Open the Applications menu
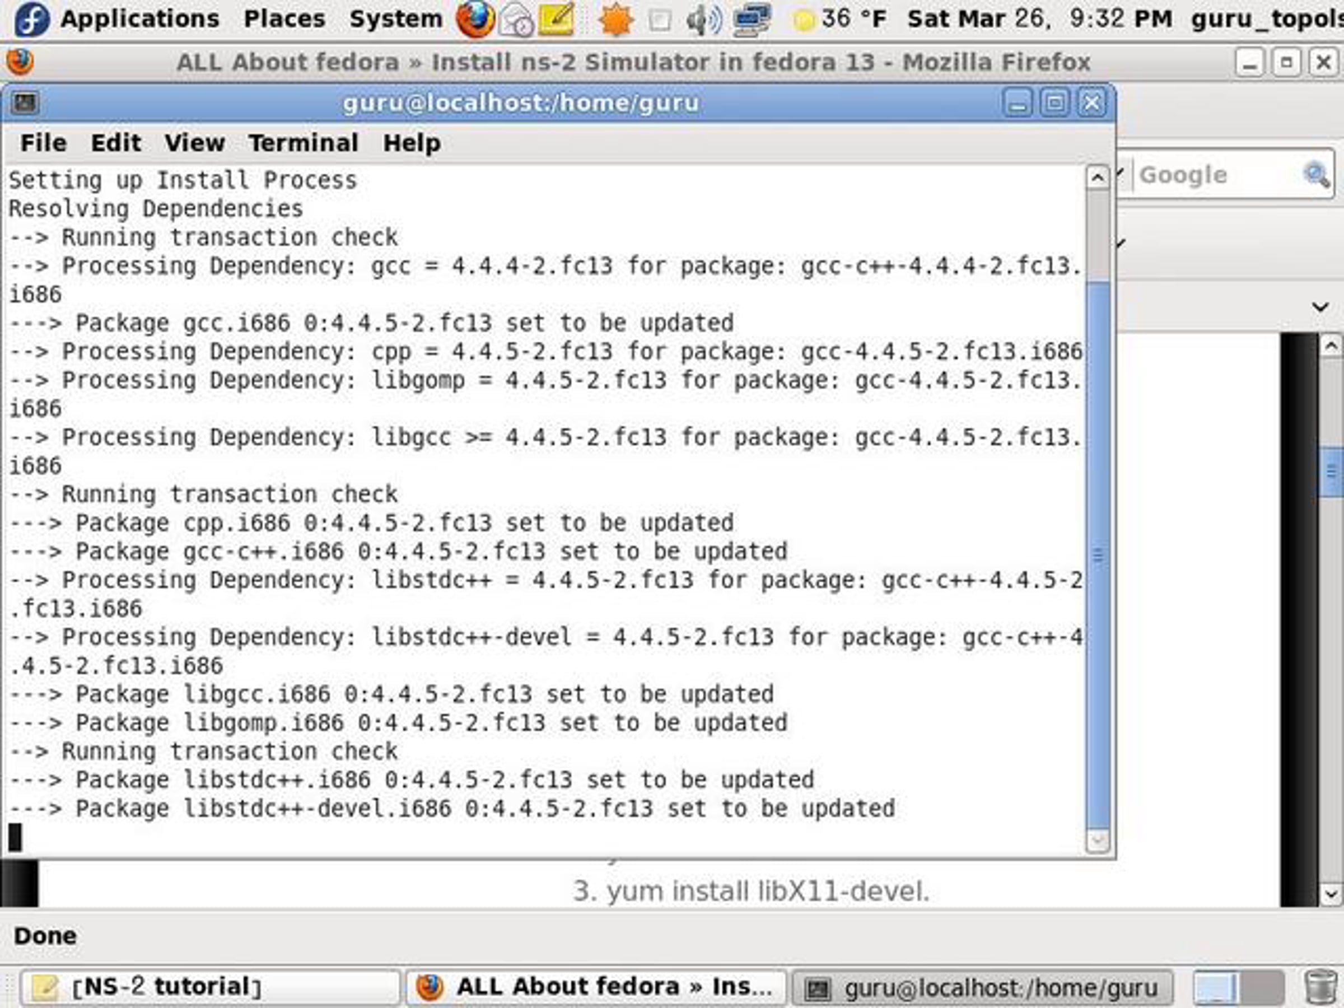The width and height of the screenshot is (1344, 1008). tap(140, 19)
